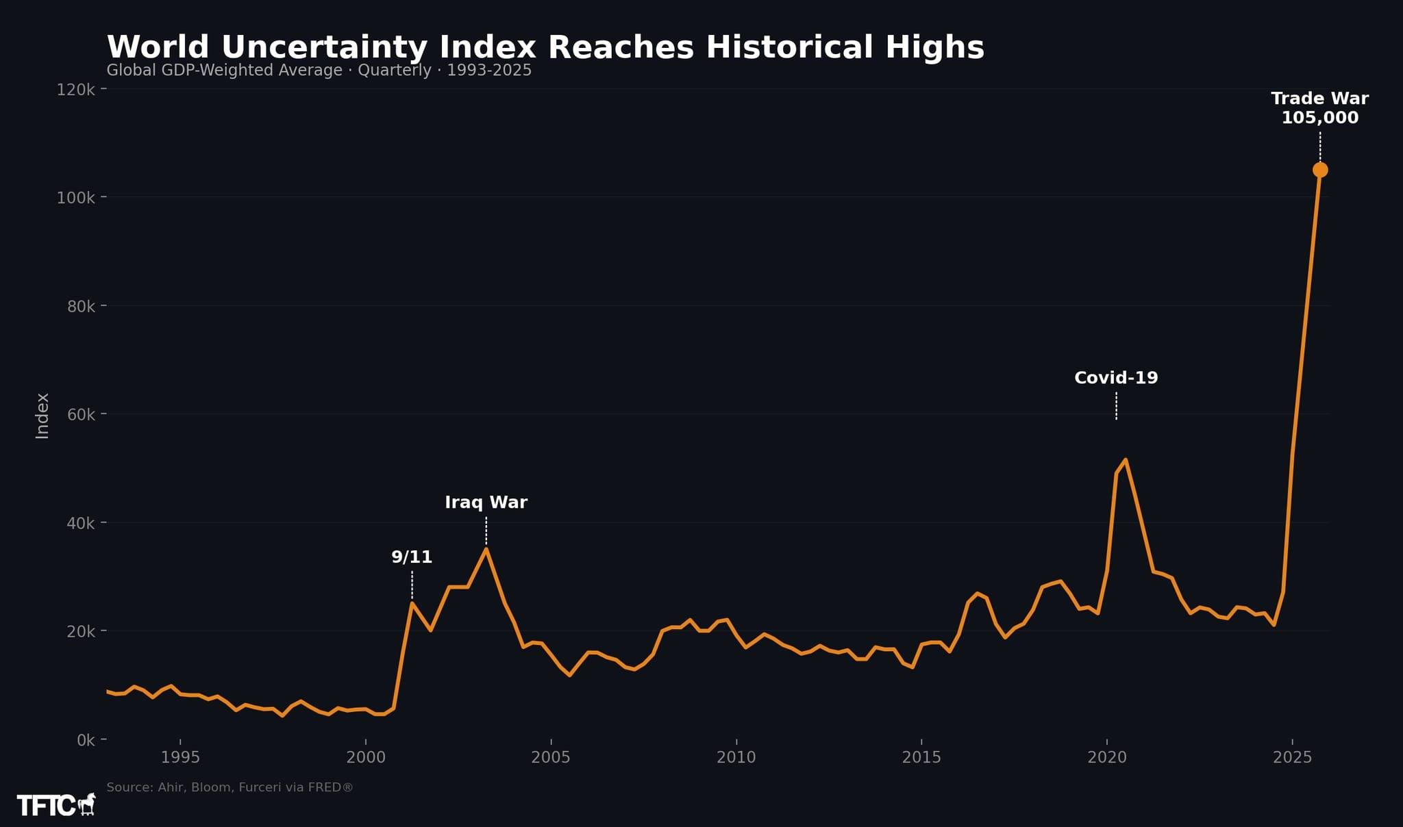Viewport: 1403px width, 827px height.
Task: Click the 100k y-axis label
Action: tap(75, 198)
